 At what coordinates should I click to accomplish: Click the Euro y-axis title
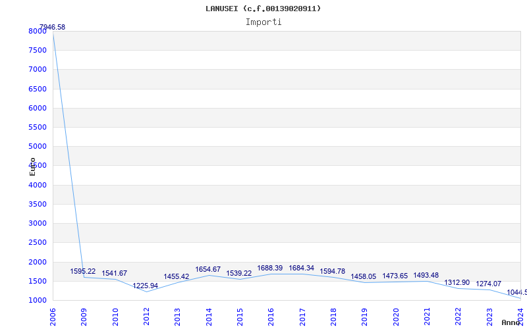[x=32, y=167]
